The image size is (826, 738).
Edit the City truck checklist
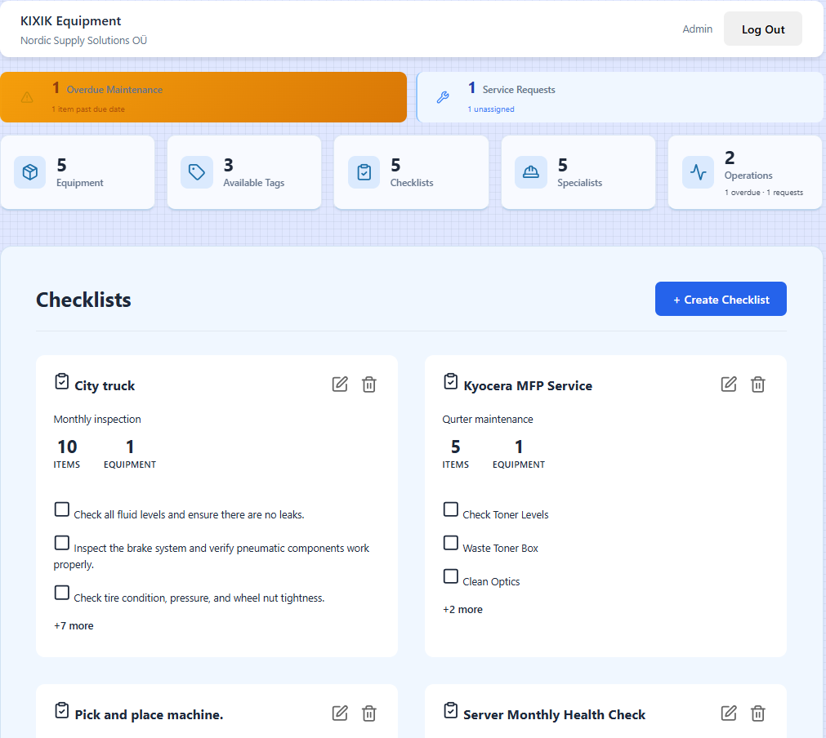pos(340,384)
